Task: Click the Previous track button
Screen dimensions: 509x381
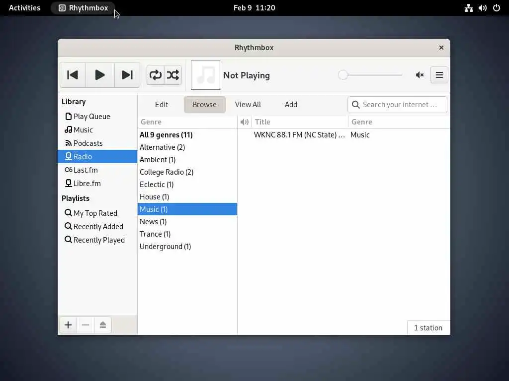Action: (x=73, y=75)
